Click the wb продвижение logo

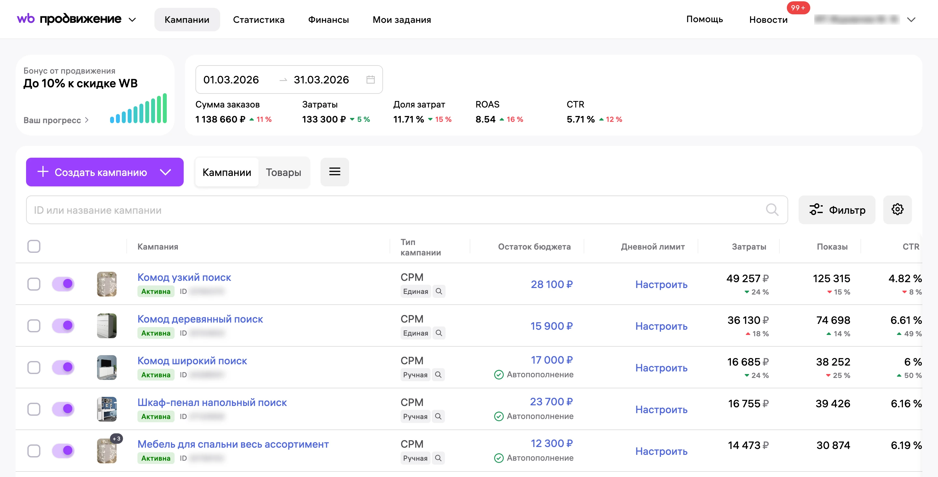click(69, 19)
